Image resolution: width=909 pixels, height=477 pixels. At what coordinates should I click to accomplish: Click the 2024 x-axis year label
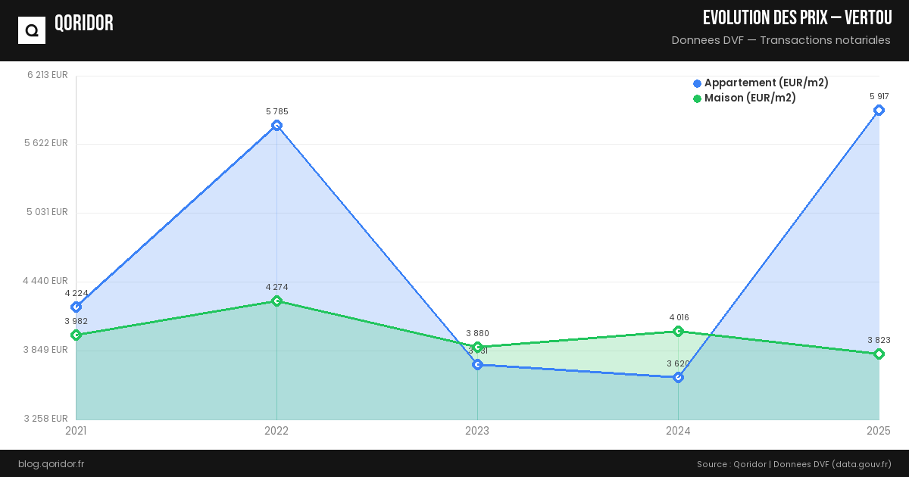(678, 431)
